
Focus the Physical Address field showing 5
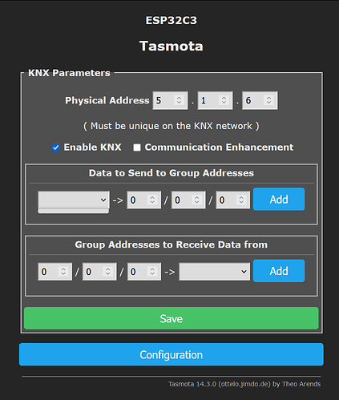tap(170, 100)
